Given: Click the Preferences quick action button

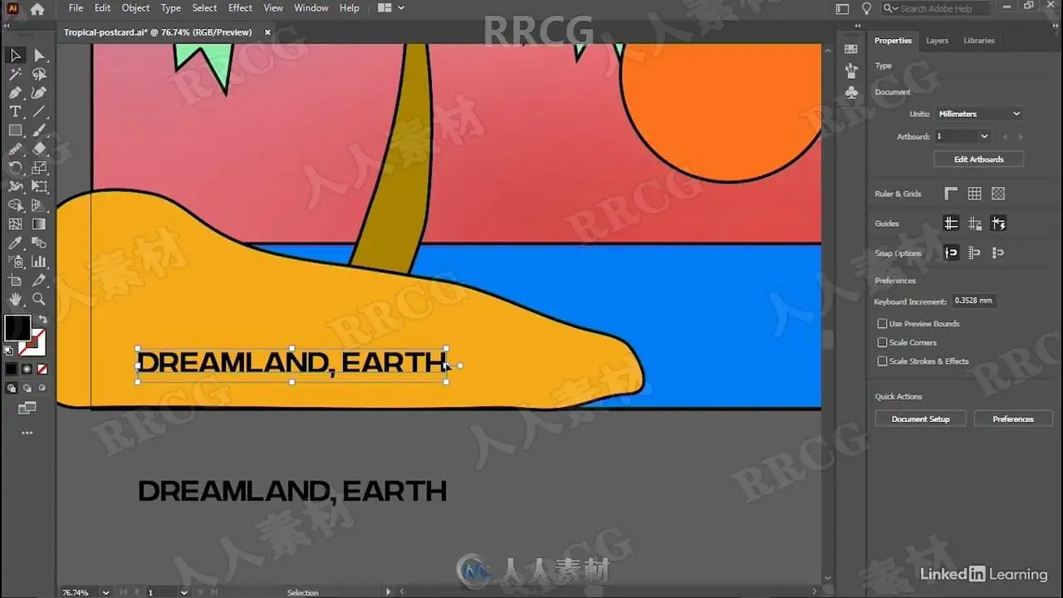Looking at the screenshot, I should coord(1013,419).
